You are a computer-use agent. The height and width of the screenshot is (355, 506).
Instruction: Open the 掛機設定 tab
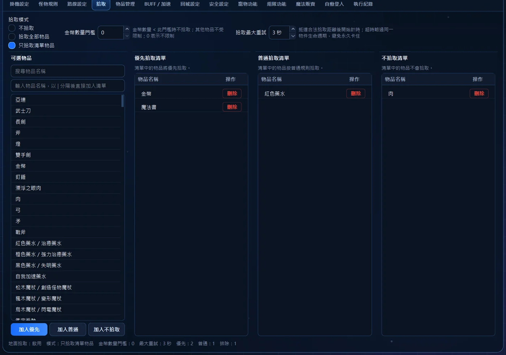tap(19, 4)
